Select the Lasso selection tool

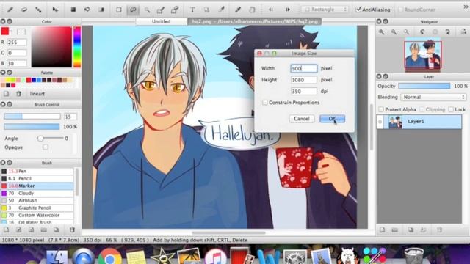(133, 10)
